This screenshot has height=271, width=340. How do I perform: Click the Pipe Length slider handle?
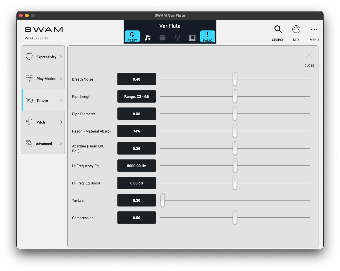tap(235, 96)
